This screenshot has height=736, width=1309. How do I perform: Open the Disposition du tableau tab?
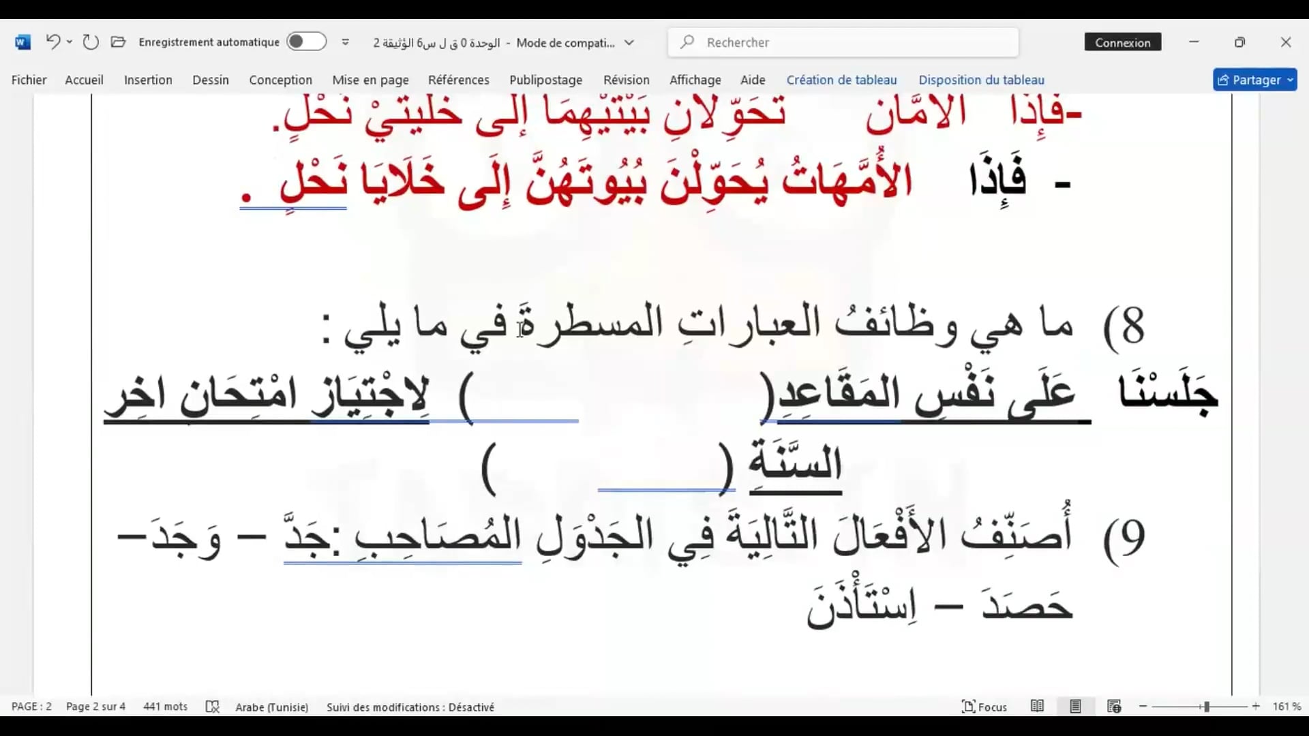coord(981,80)
